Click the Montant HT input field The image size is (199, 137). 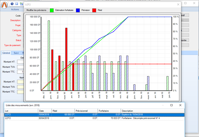click(x=20, y=61)
